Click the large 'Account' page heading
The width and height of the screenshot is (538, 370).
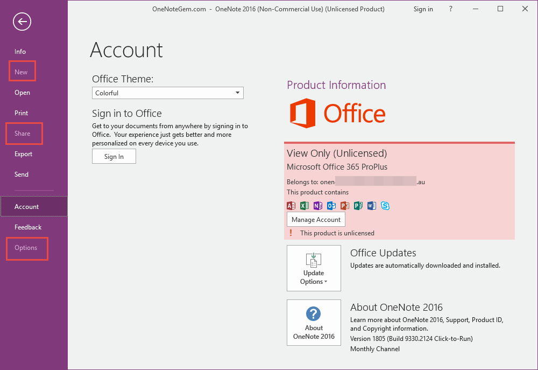click(126, 50)
